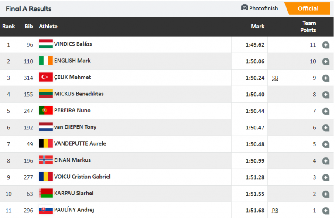Viewport: 335px width, 218px height.
Task: Click Turkey flag next to ÇELIK Mehmet
Action: 46,77
